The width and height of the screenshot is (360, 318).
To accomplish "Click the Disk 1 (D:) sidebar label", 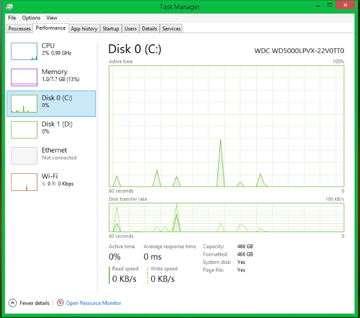I will point(57,124).
